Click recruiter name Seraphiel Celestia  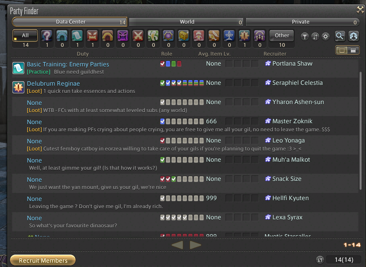coord(297,83)
